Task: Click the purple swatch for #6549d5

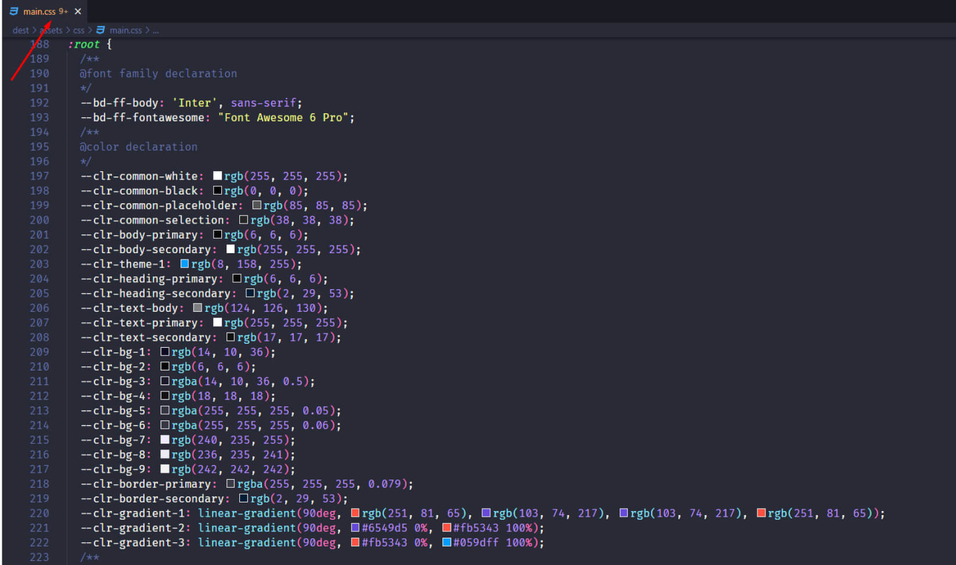Action: (354, 527)
